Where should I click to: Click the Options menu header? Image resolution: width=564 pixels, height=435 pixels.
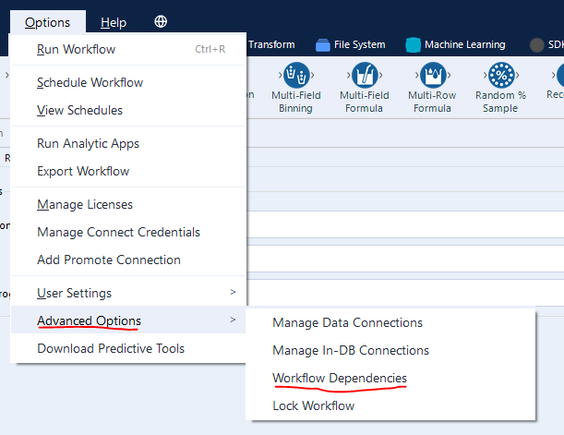pyautogui.click(x=47, y=22)
